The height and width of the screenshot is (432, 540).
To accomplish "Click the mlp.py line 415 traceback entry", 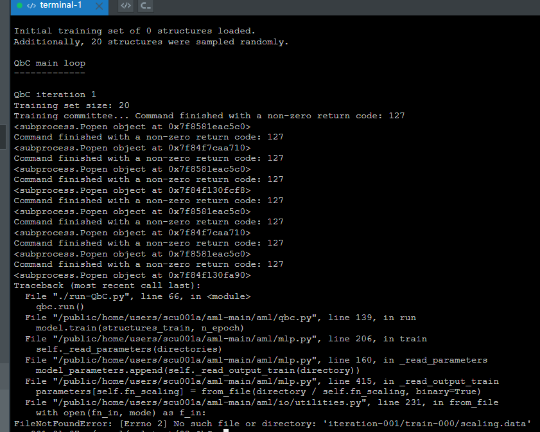I will point(262,381).
